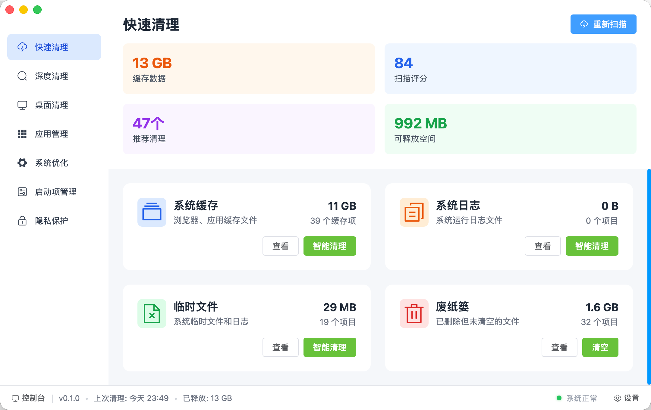Viewport: 651px width, 410px height.
Task: Click the 47个 推荐清理 card
Action: point(249,129)
